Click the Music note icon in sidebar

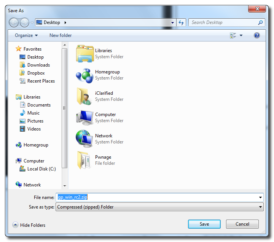tap(22, 113)
